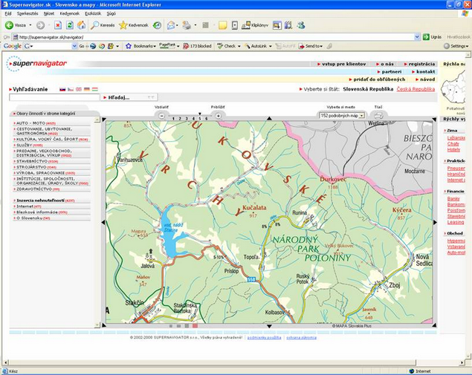Image resolution: width=472 pixels, height=375 pixels.
Task: Open the Lyžiarske link under Zima
Action: click(x=456, y=137)
